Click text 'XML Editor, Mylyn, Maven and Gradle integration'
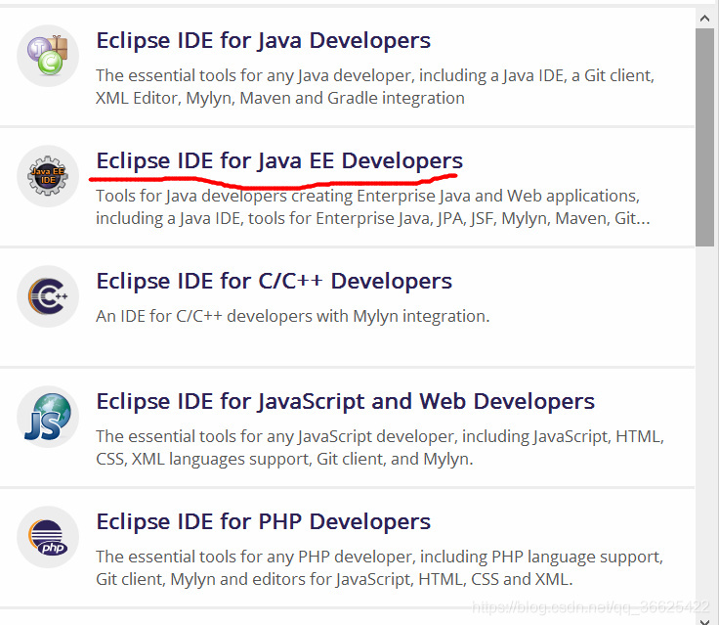 tap(279, 98)
